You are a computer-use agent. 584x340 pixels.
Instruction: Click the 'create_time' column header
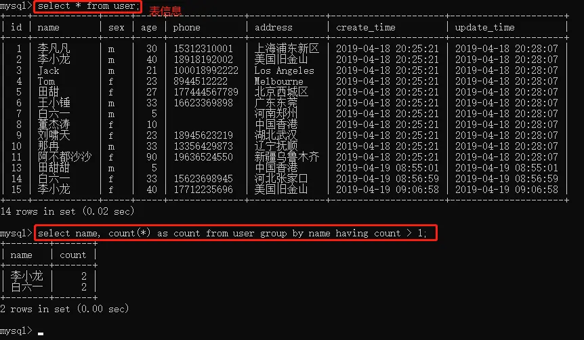[365, 28]
